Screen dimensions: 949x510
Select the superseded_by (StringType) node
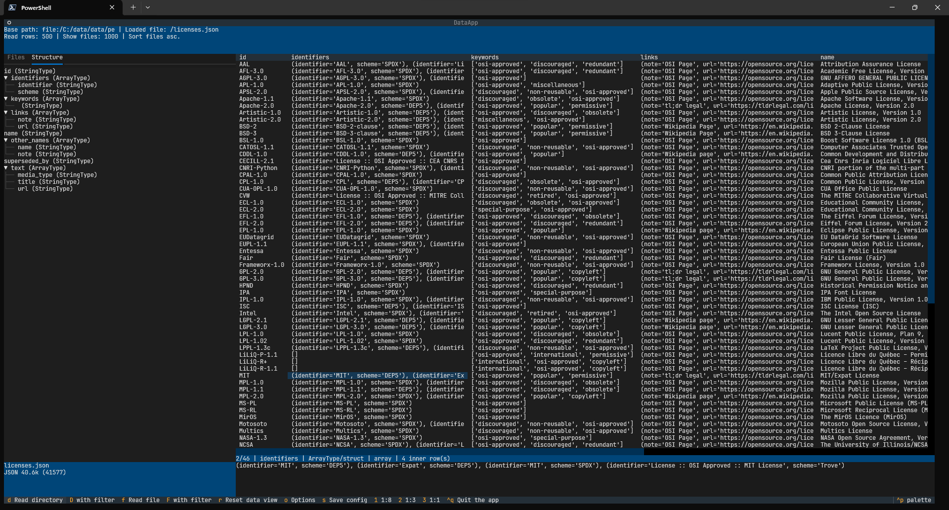(48, 161)
